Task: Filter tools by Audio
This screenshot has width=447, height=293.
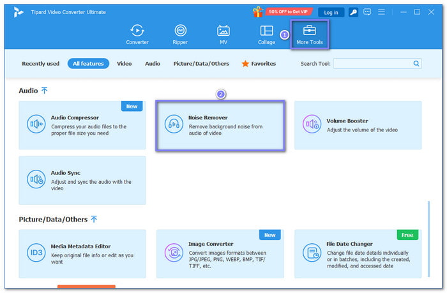Action: [x=153, y=64]
